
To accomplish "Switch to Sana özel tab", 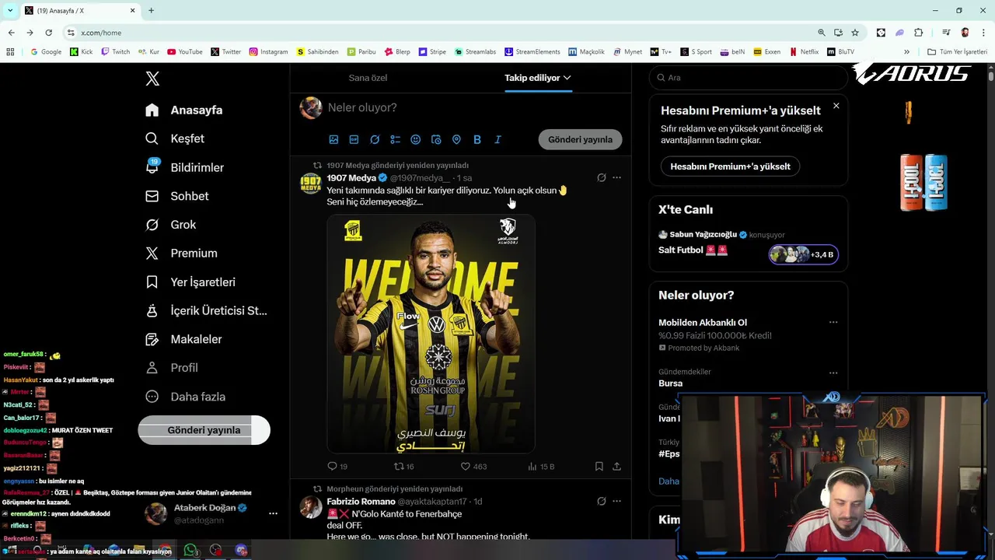I will pyautogui.click(x=368, y=78).
